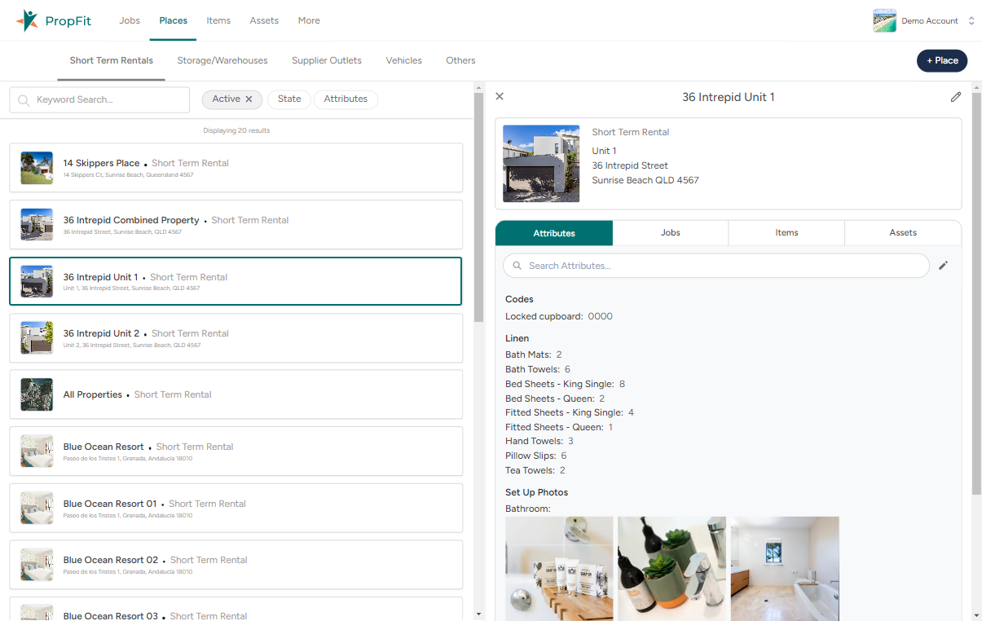Expand the Demo Account switcher arrows
The height and width of the screenshot is (621, 982).
click(971, 20)
